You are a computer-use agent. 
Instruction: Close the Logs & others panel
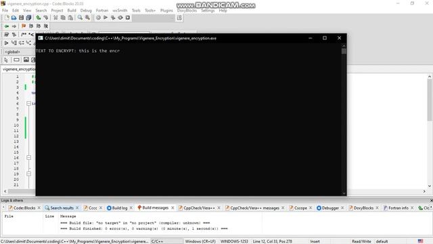point(431,201)
